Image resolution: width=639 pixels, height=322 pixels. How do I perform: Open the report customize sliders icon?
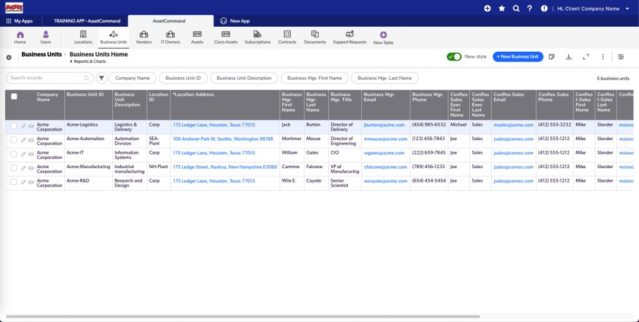click(621, 57)
